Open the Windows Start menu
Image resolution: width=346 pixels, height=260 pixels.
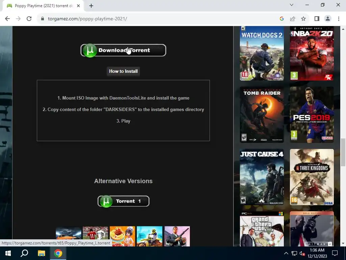(8, 253)
